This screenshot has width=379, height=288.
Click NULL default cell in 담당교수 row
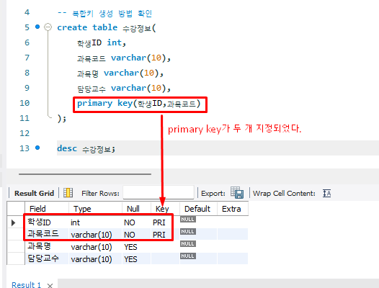(x=188, y=256)
